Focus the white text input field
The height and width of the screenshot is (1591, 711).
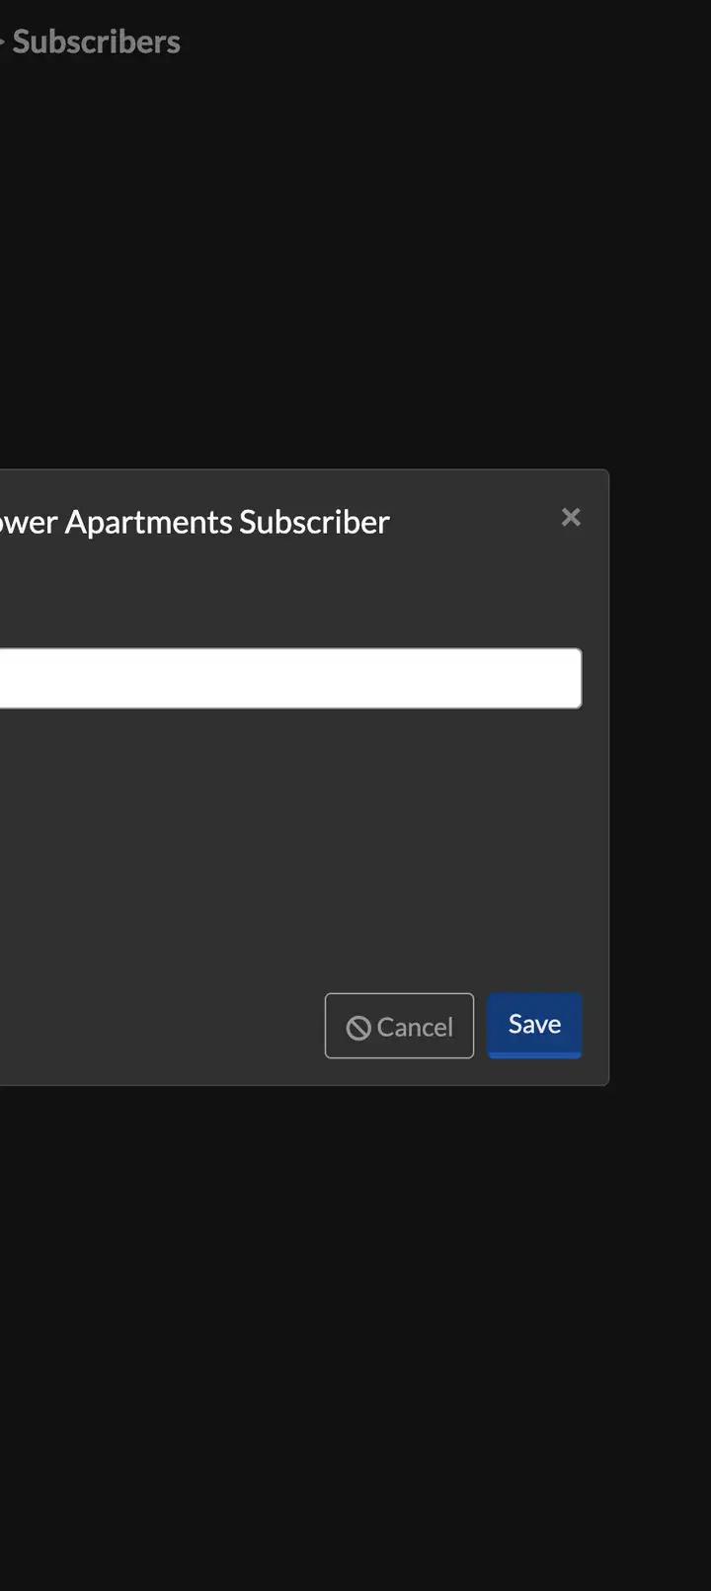(x=289, y=678)
